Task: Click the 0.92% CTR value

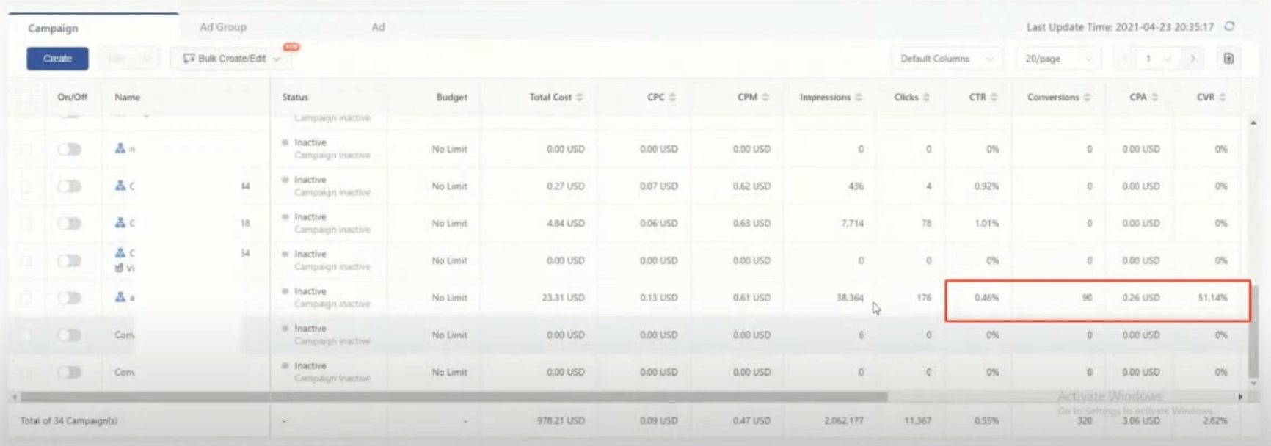Action: 986,186
